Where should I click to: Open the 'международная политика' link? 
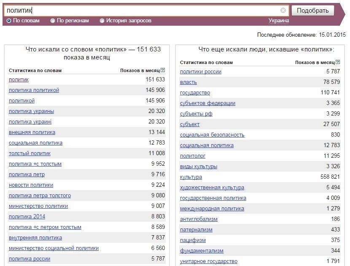[212, 208]
